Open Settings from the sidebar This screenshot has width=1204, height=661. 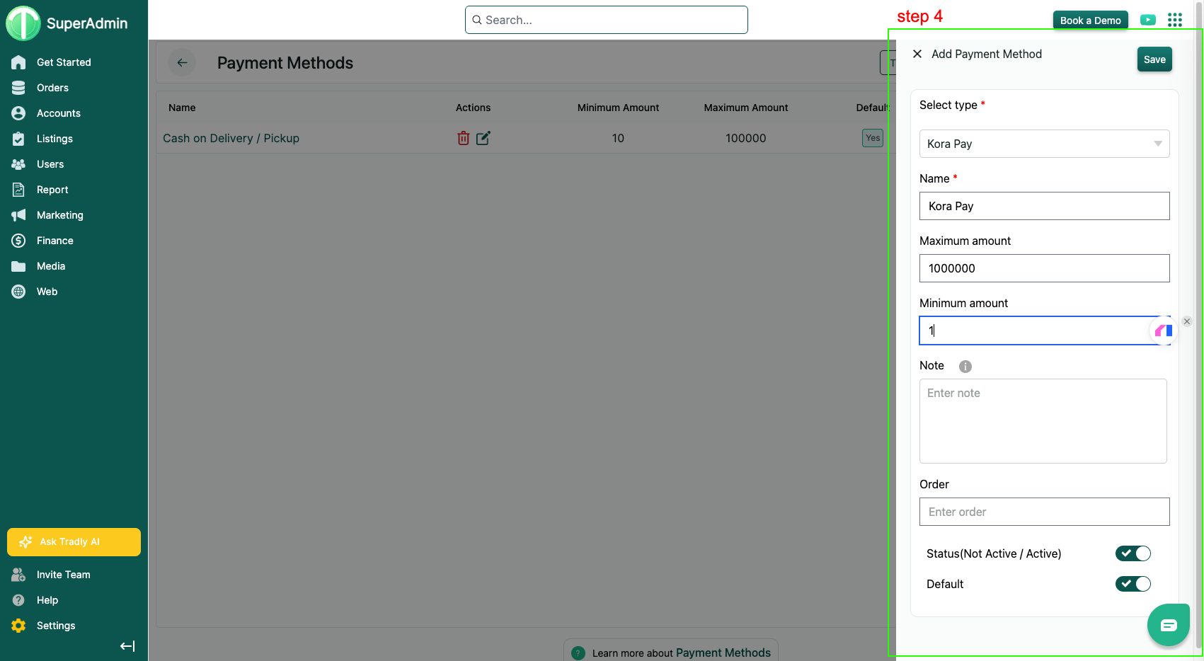tap(55, 626)
